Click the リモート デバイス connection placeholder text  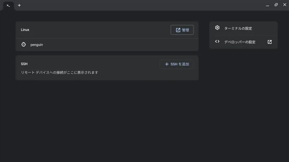tap(59, 72)
